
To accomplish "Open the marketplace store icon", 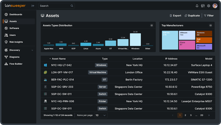I will tap(203, 6).
